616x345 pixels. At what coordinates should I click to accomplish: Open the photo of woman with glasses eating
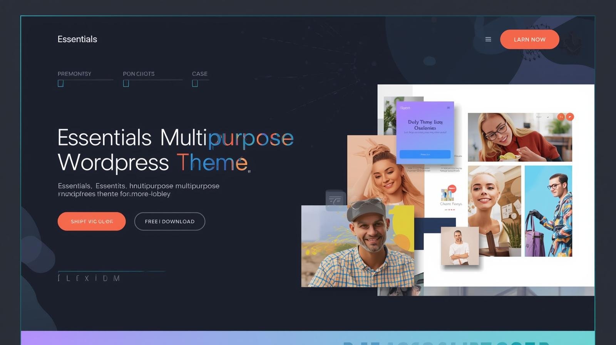click(x=519, y=137)
